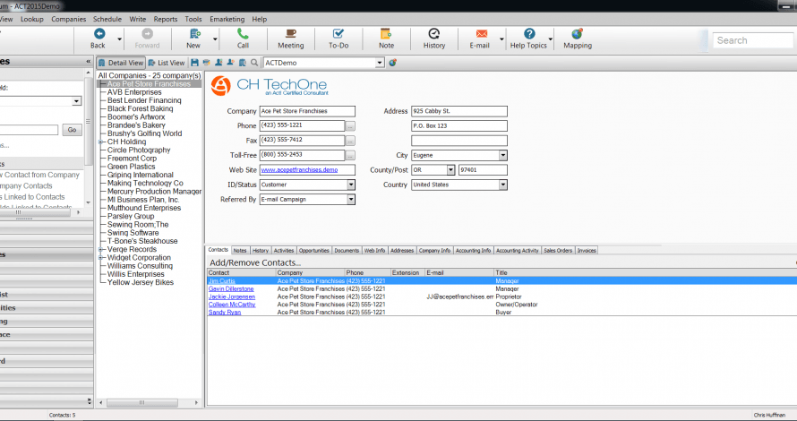Image resolution: width=797 pixels, height=421 pixels.
Task: Open the Jackie Jorgensen contact link
Action: click(x=232, y=296)
